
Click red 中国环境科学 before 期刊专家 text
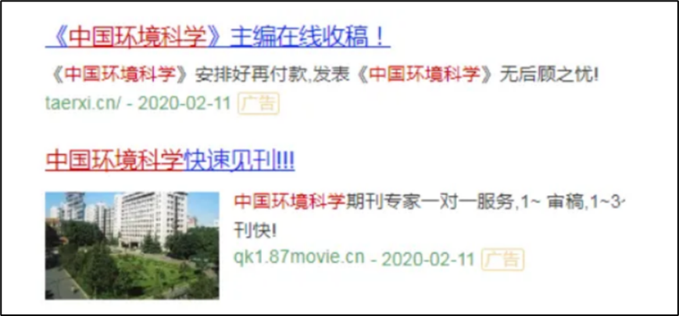(x=290, y=202)
